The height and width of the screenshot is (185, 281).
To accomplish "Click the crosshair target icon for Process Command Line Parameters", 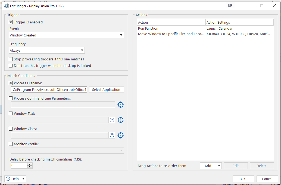I will point(121,105).
